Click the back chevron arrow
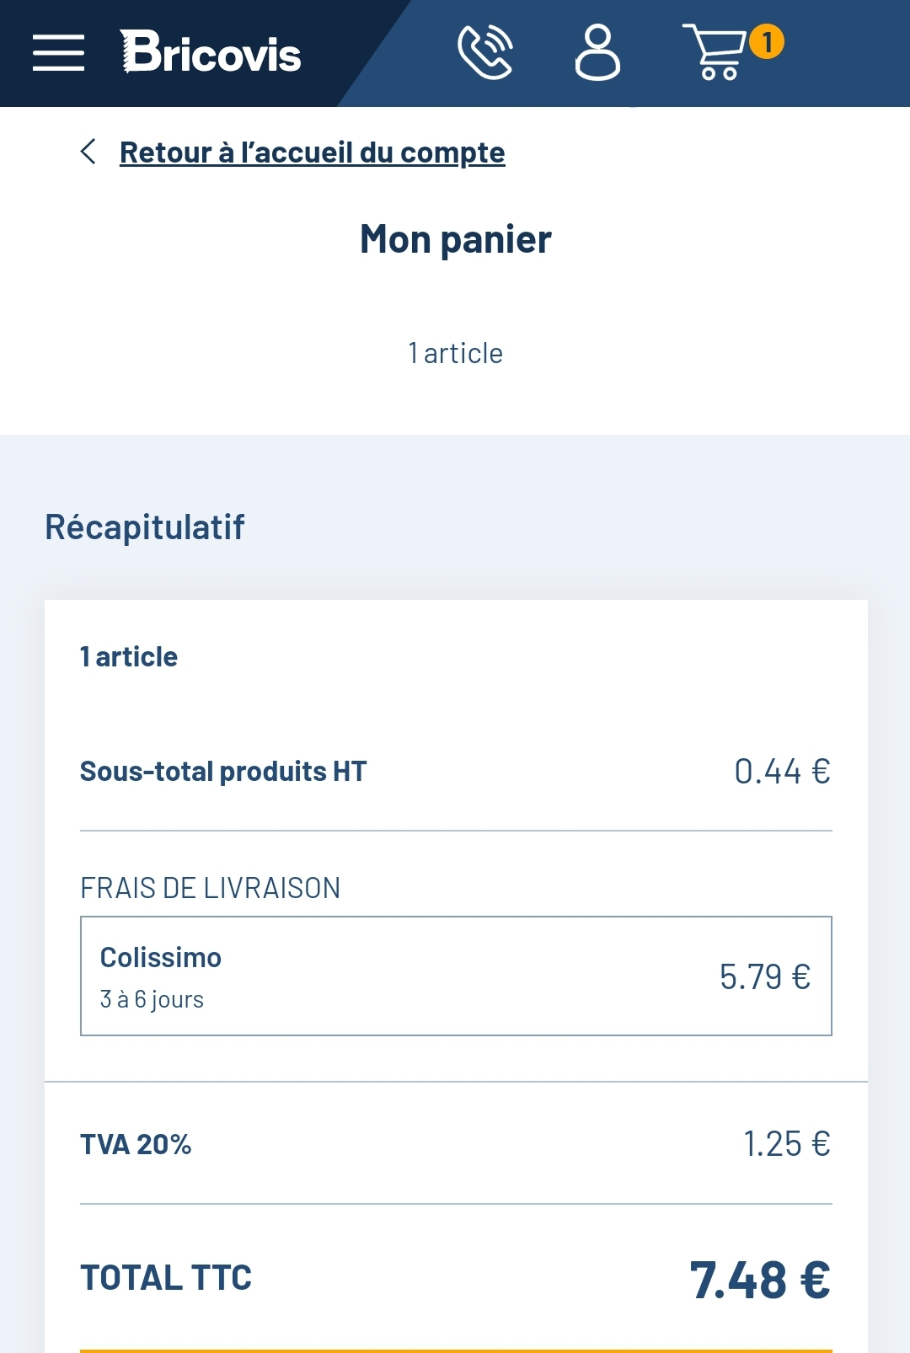Screen dimensions: 910x1353 88,152
